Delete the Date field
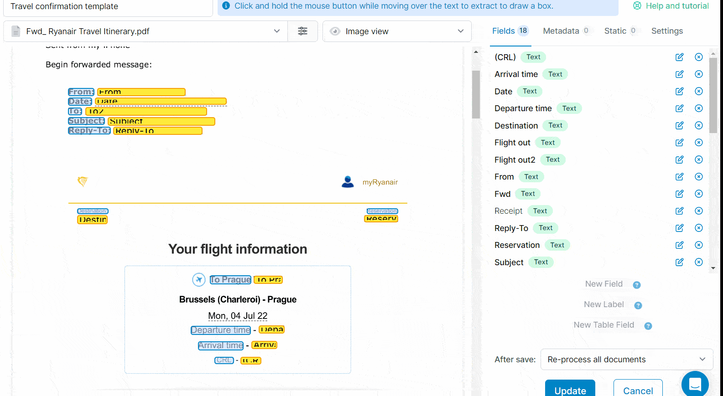This screenshot has height=396, width=723. click(698, 91)
